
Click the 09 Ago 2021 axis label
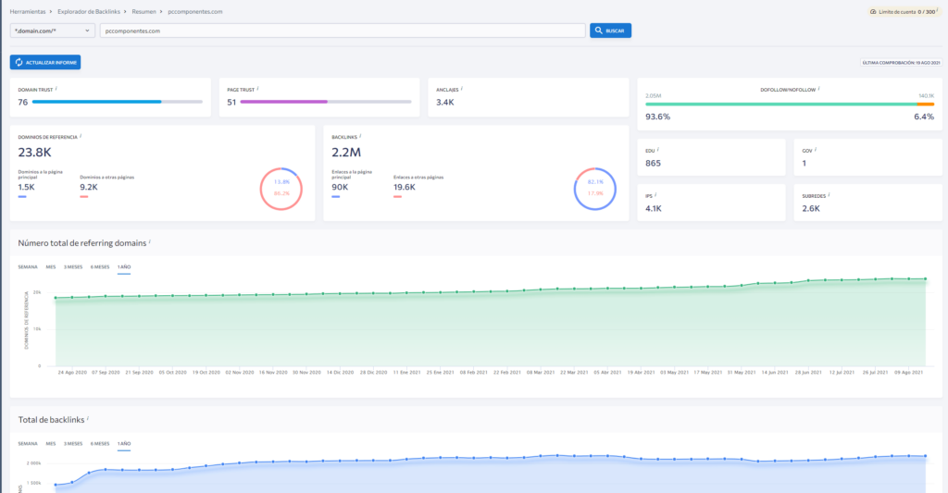point(909,372)
